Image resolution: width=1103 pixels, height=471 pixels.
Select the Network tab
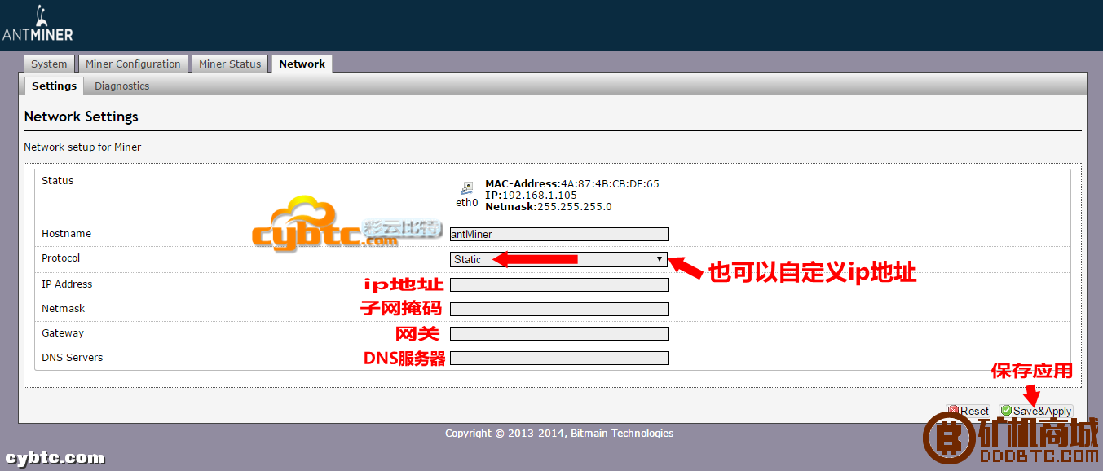tap(302, 64)
